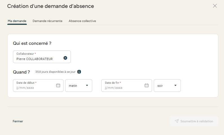Click Soumettre à validation text
Image resolution: width=224 pixels, height=135 pixels.
(x=197, y=121)
